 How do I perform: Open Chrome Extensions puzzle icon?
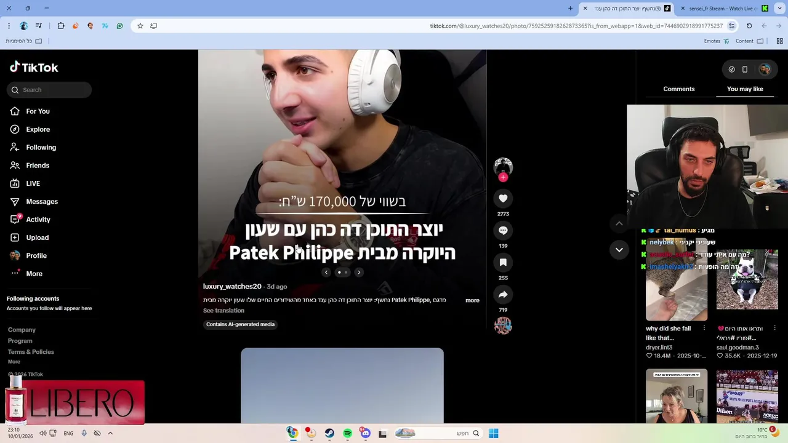61,26
